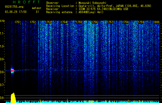The height and width of the screenshot is (103, 162).
Task: Click the kHz axis unit label
Action: pos(2,21)
